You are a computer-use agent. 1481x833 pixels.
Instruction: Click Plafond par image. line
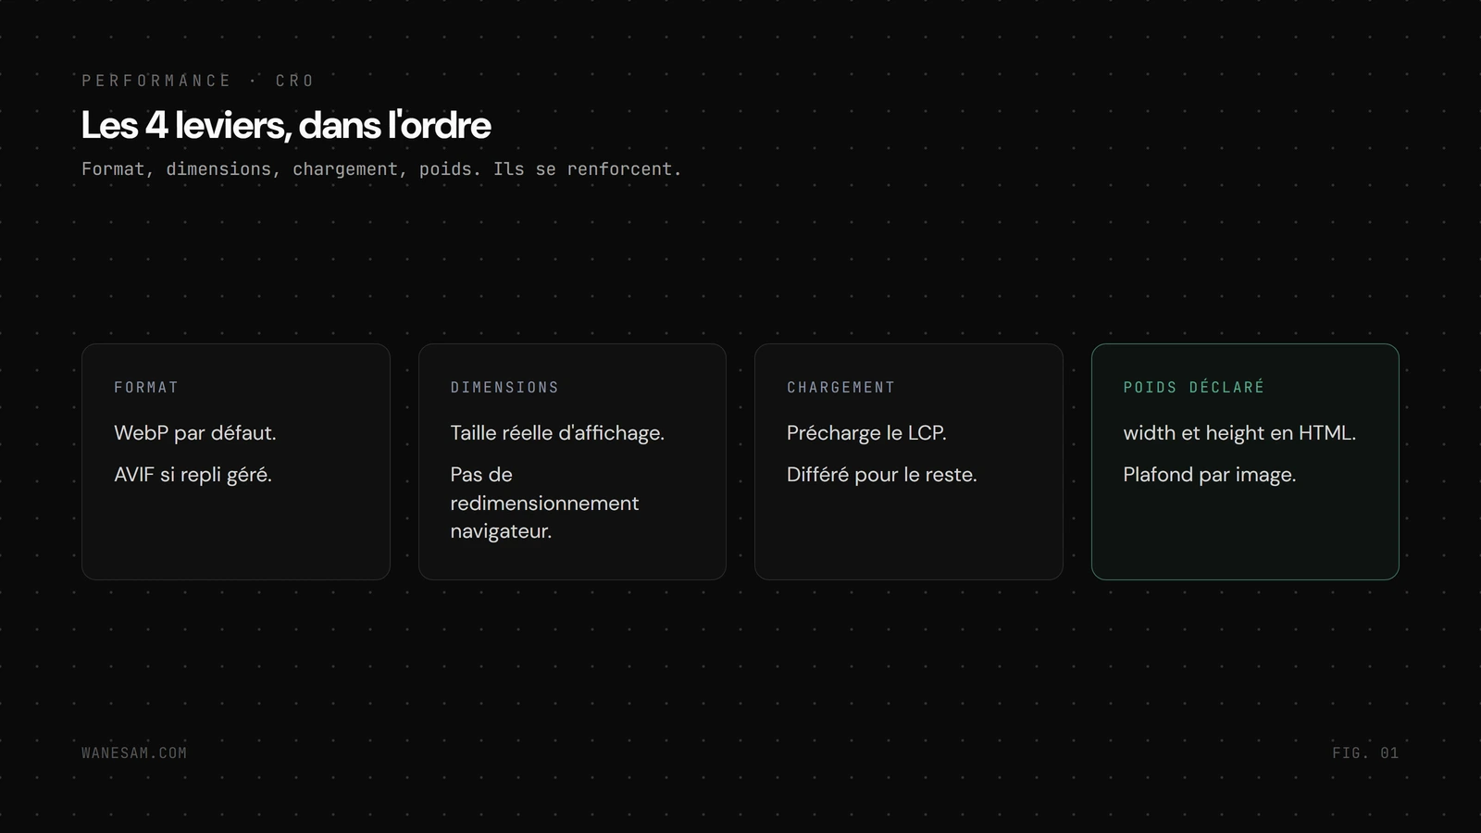point(1209,475)
